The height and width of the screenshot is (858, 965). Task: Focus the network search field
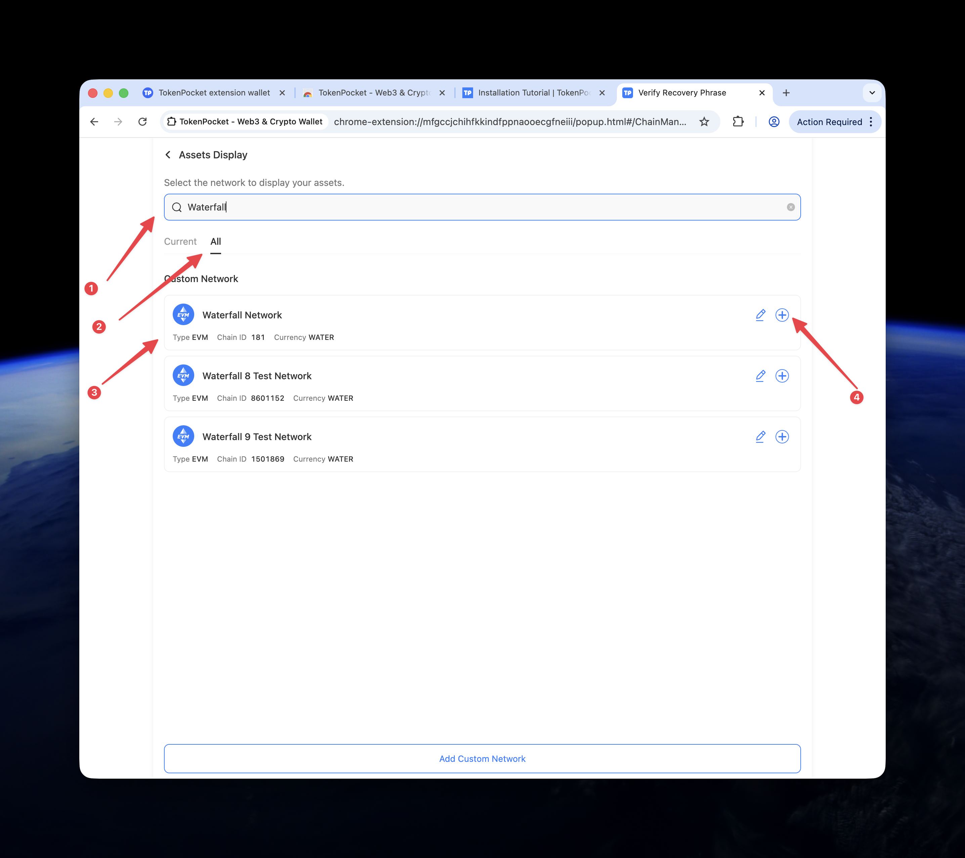(x=482, y=207)
